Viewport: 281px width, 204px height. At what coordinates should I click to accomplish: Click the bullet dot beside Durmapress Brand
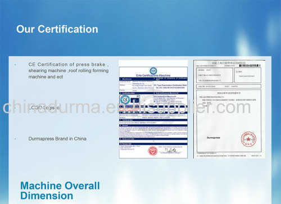(15, 139)
